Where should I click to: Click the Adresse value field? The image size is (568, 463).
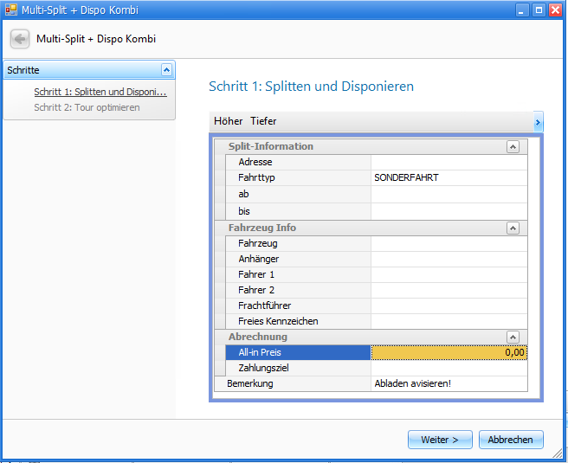point(448,162)
